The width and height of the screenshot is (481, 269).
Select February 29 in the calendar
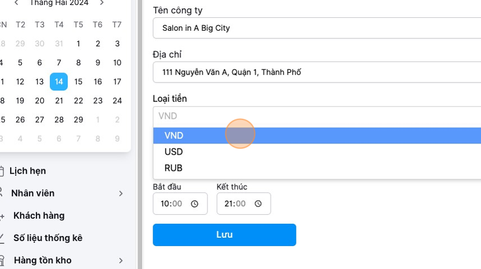78,119
